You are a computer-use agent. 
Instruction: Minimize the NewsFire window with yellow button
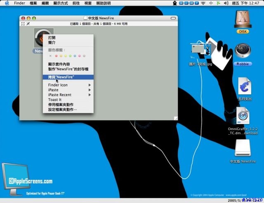pyautogui.click(x=28, y=18)
